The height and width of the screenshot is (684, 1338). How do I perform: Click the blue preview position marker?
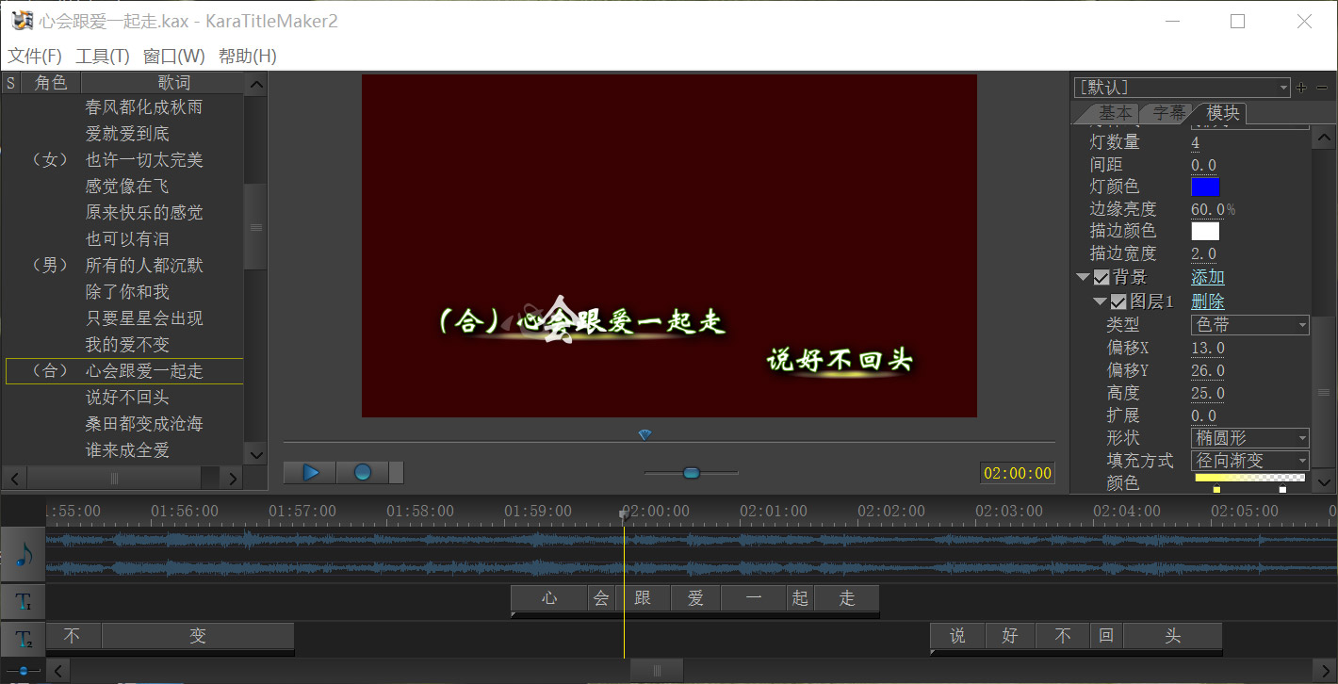645,434
